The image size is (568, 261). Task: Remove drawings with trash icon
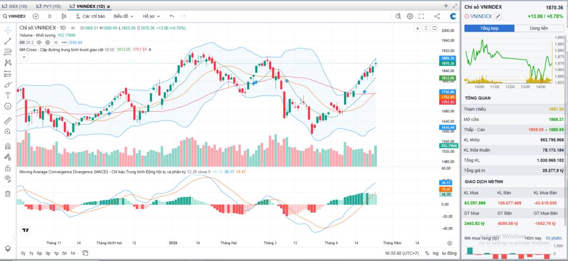(8, 193)
